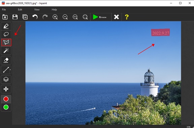This screenshot has width=194, height=128.
Task: Open the layers stack tool
Action: point(6,79)
